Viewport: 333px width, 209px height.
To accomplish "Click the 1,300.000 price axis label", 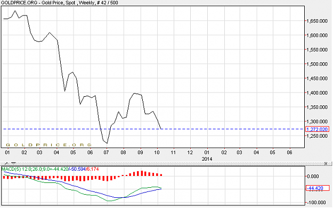I will (317, 122).
